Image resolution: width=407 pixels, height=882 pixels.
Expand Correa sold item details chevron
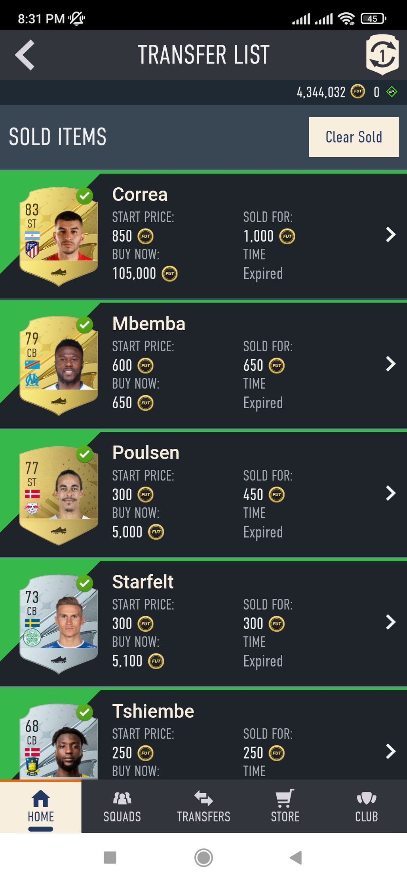point(390,234)
